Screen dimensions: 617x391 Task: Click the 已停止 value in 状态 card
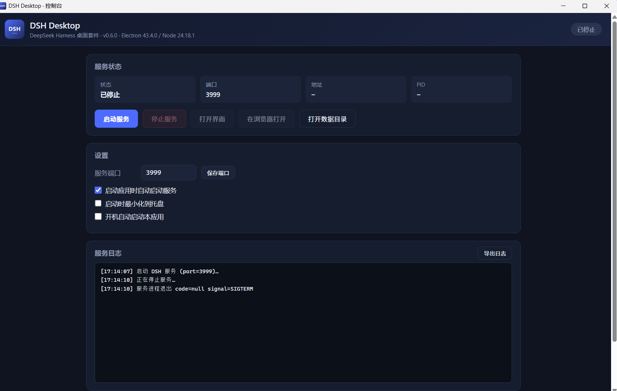(x=110, y=95)
